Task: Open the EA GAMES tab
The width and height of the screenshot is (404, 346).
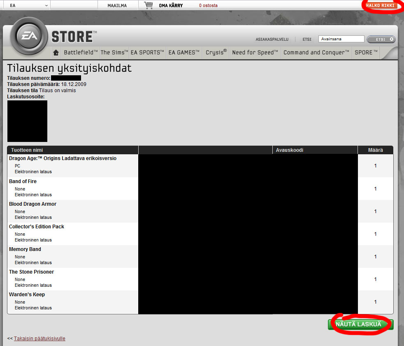Action: coord(184,52)
